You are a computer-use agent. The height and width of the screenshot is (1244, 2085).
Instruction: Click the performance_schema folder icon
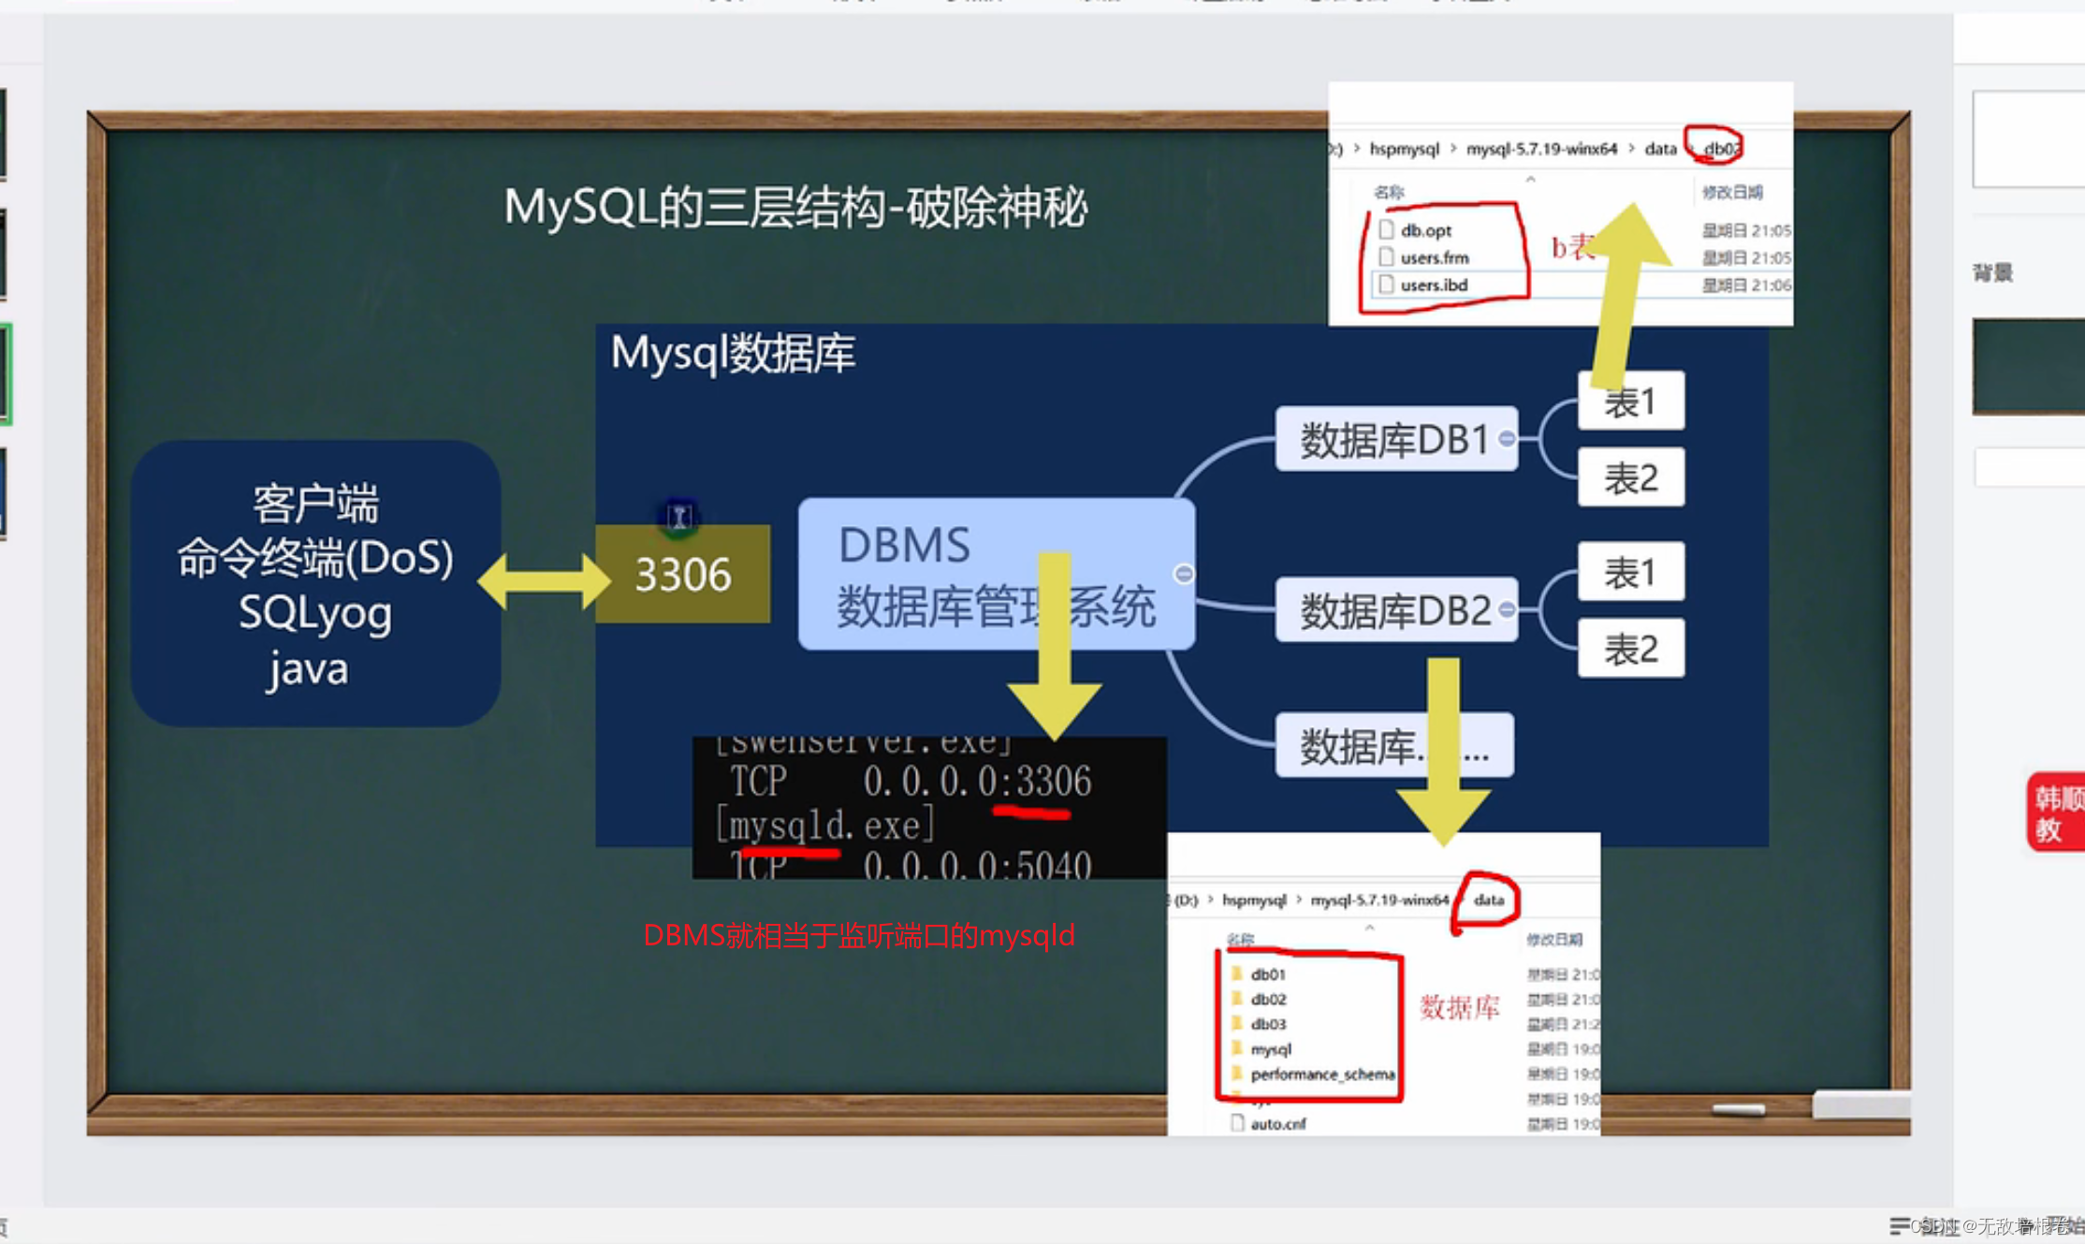pos(1237,1074)
